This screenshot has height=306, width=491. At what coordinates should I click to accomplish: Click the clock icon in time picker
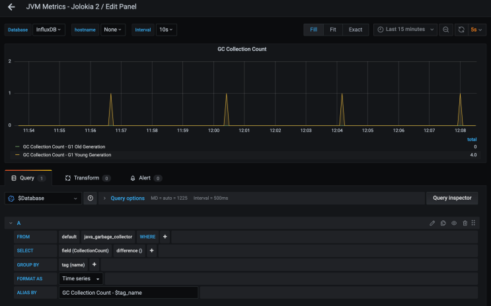pos(380,30)
